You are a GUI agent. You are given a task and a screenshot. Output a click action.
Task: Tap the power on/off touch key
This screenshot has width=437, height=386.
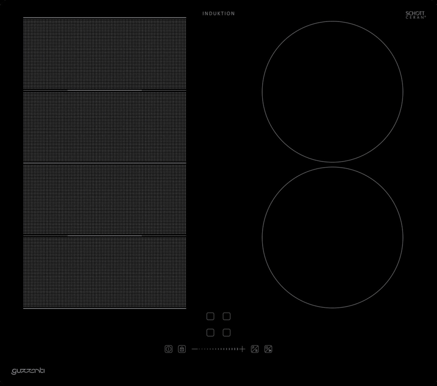pos(169,349)
